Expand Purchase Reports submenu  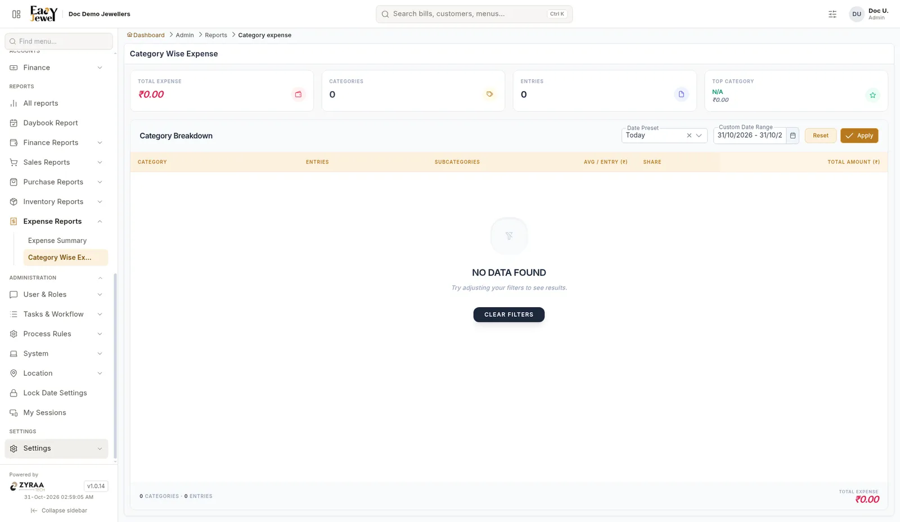point(100,182)
